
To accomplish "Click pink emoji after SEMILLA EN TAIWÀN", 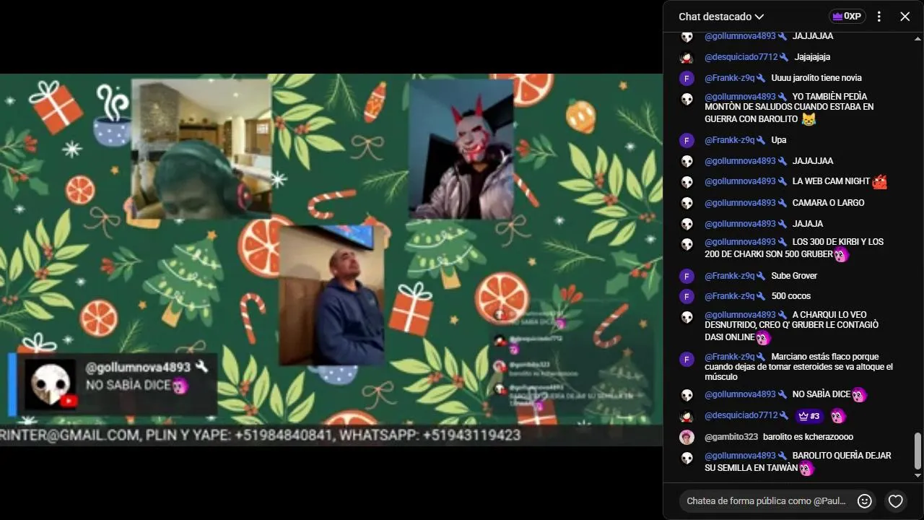I will 806,469.
